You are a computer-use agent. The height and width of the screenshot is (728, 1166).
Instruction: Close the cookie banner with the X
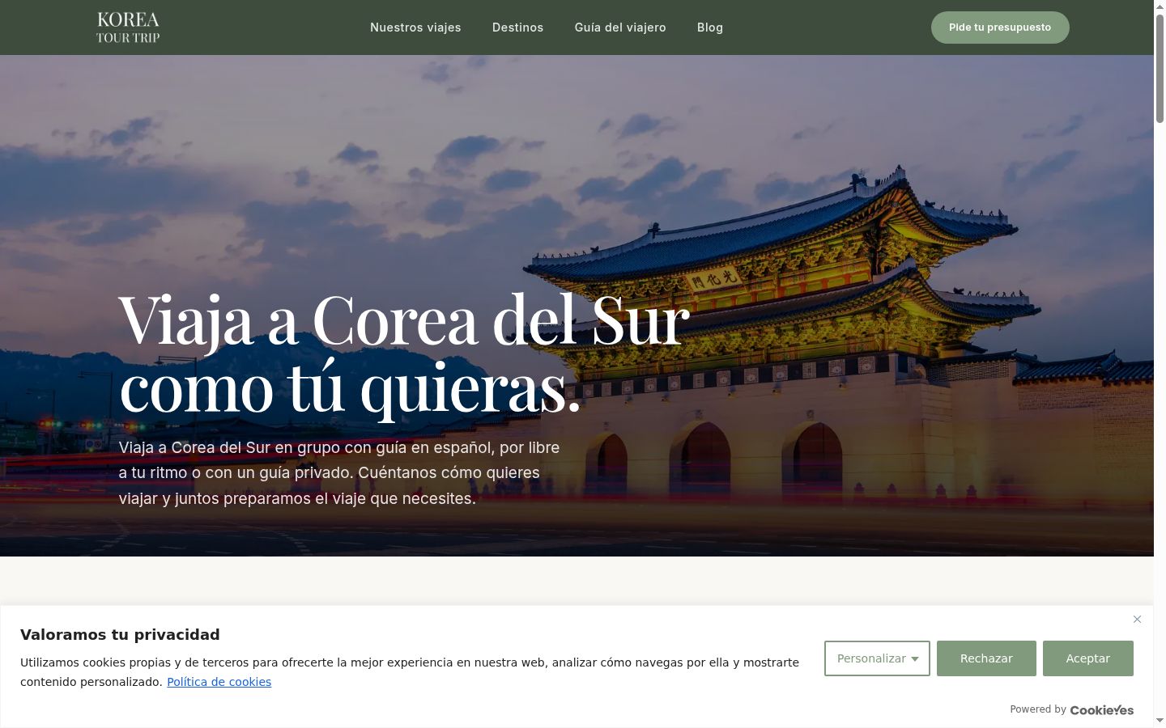(1137, 620)
